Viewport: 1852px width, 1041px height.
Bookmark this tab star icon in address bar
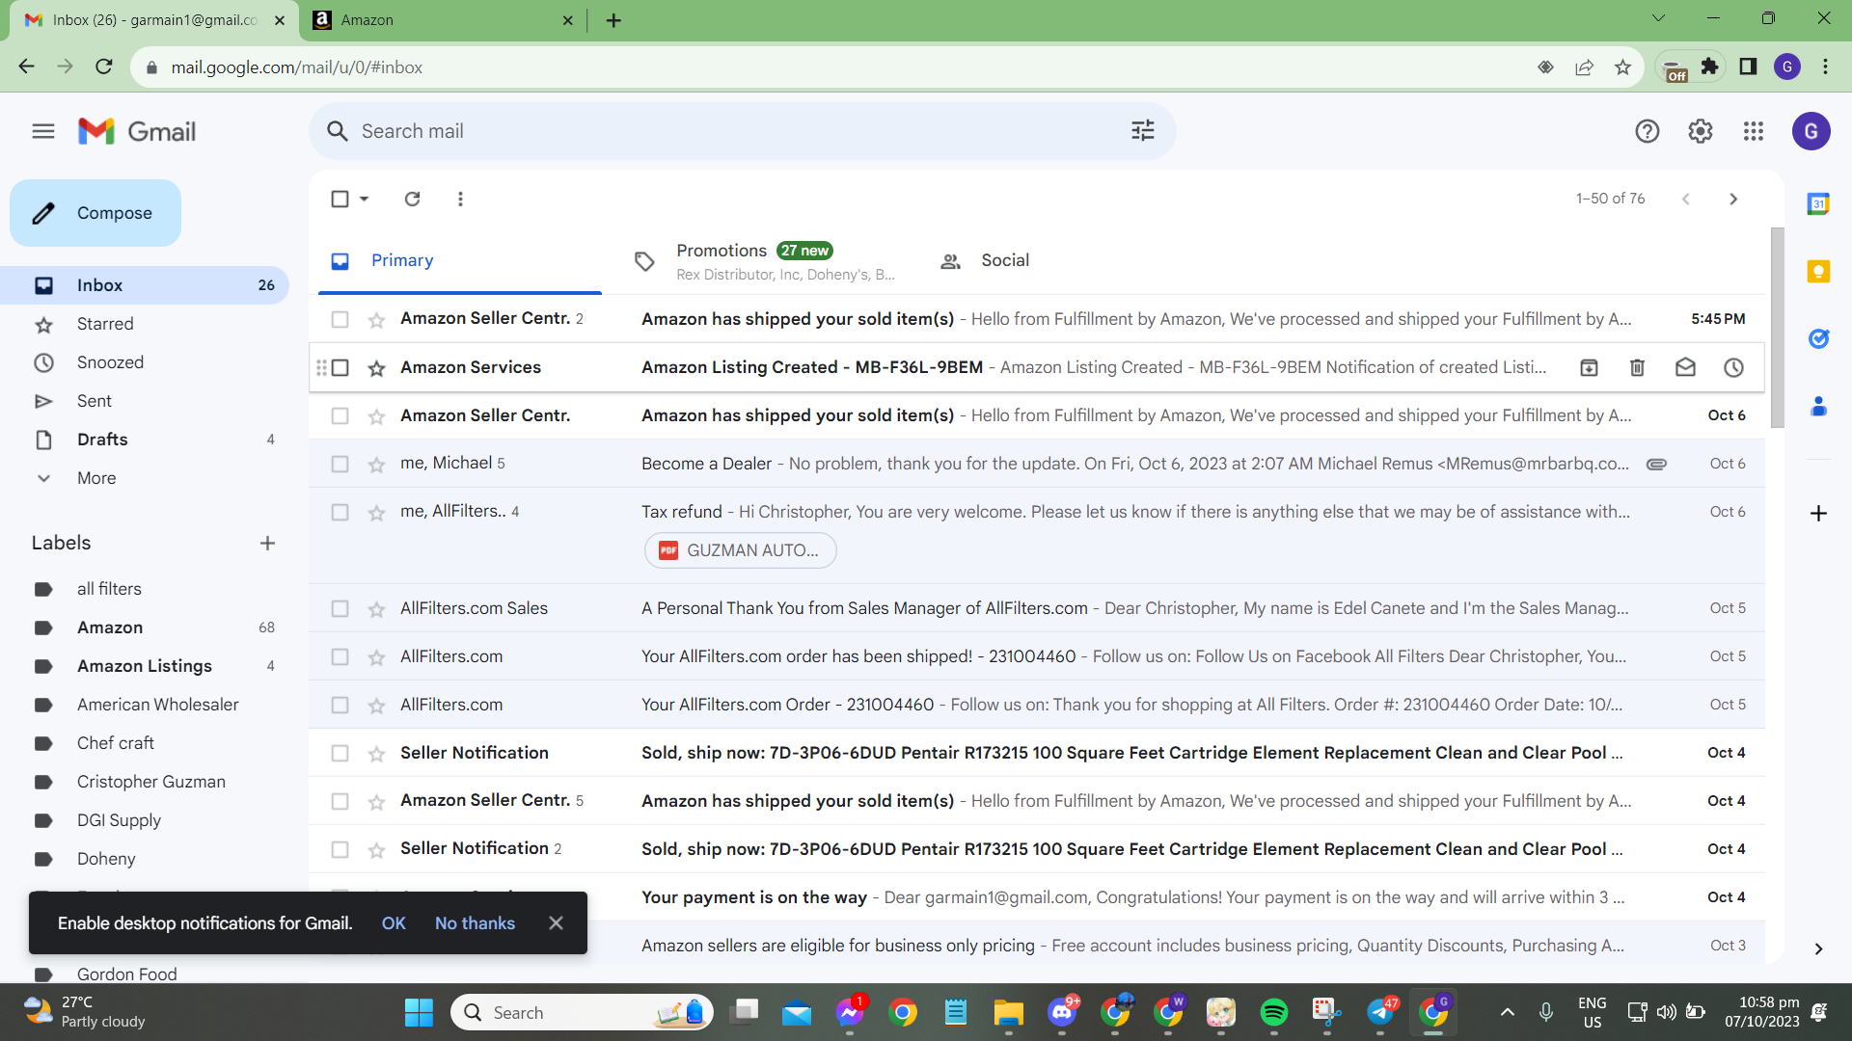click(x=1622, y=67)
